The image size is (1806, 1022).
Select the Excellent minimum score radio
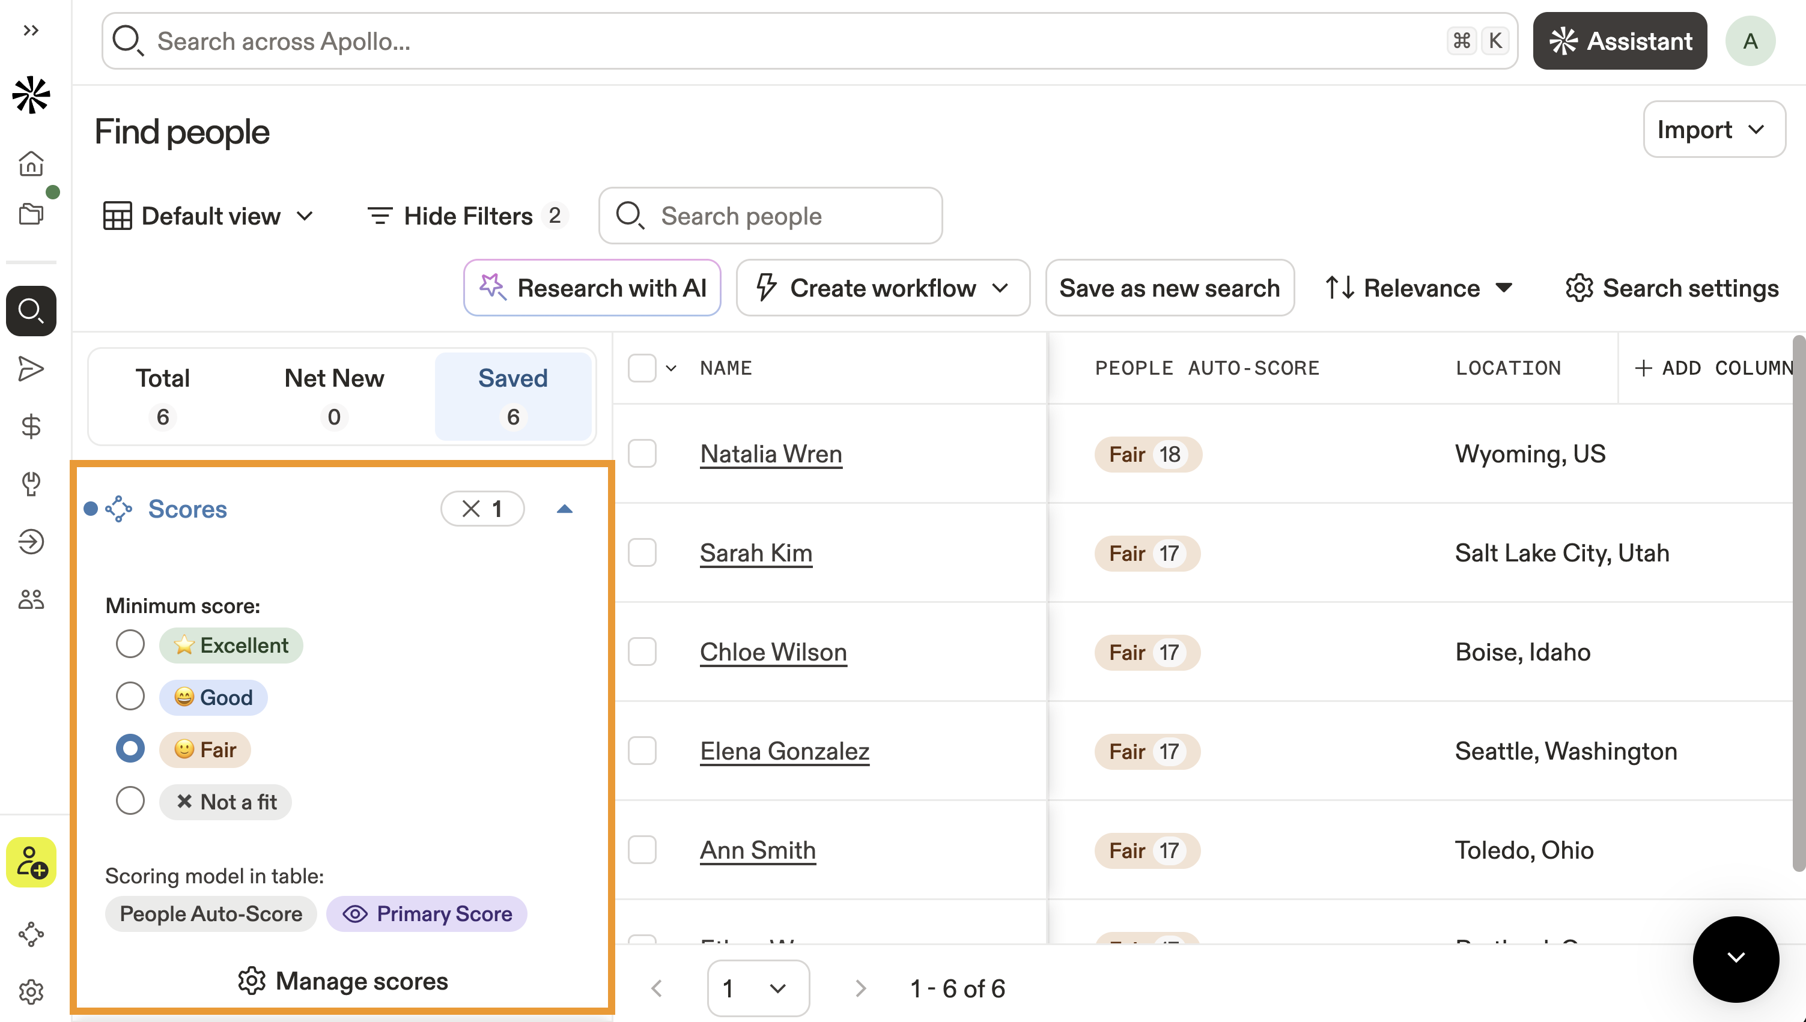click(x=130, y=644)
